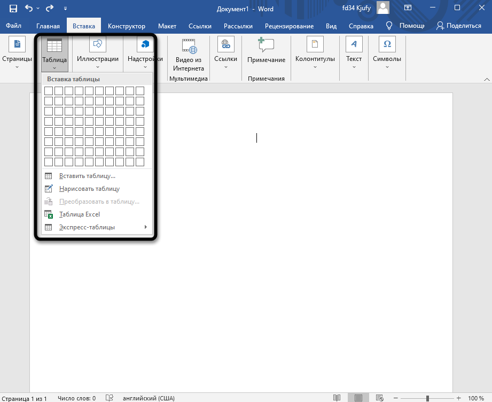Click the Save icon in title bar

point(13,9)
